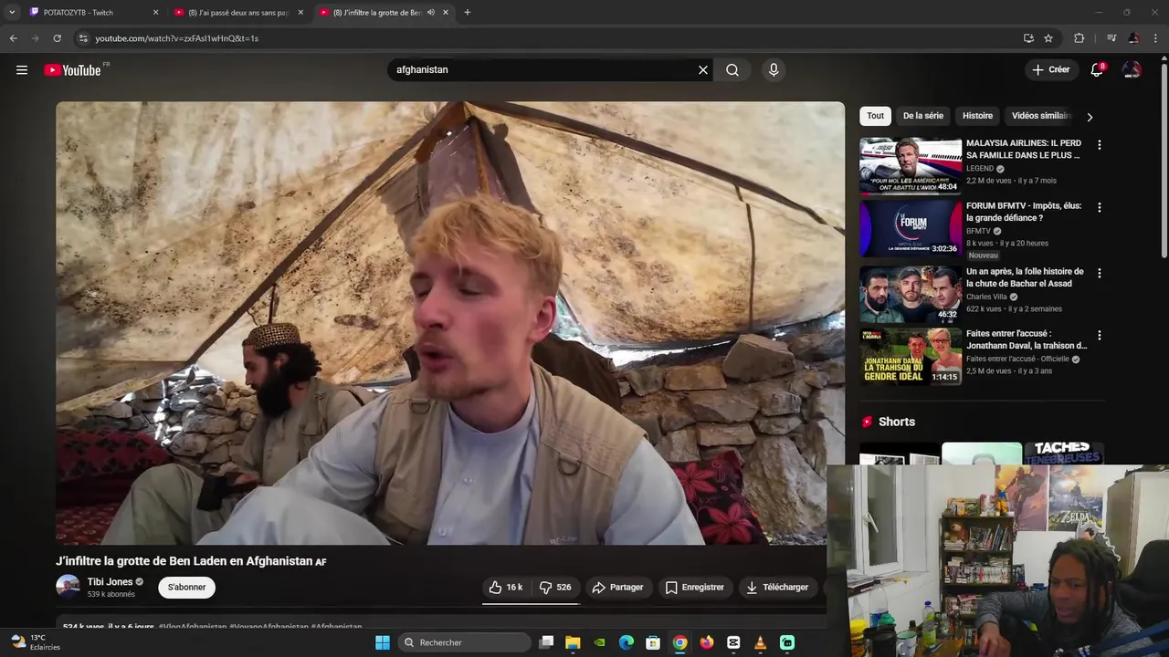Viewport: 1169px width, 657px height.
Task: Open the Un an après video title
Action: (1025, 277)
